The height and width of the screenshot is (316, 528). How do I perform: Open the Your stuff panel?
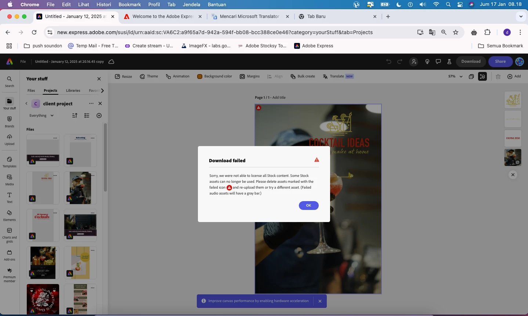pyautogui.click(x=10, y=103)
